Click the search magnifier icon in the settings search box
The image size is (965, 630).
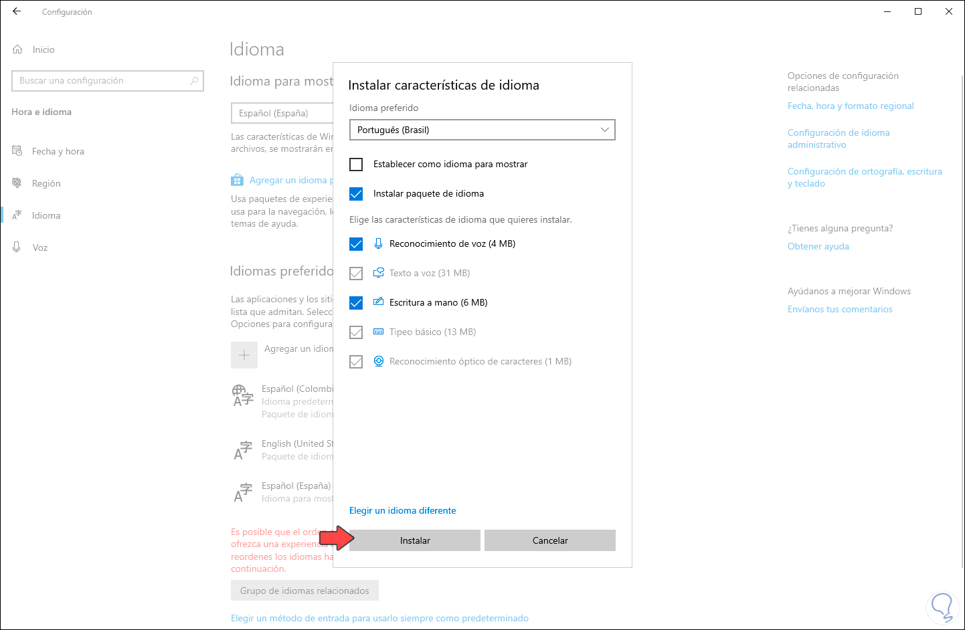tap(194, 81)
